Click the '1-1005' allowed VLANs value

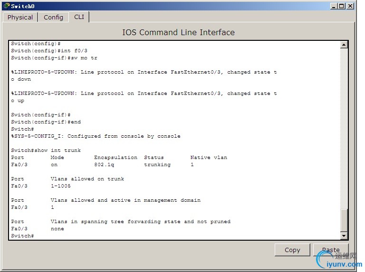[x=60, y=186]
